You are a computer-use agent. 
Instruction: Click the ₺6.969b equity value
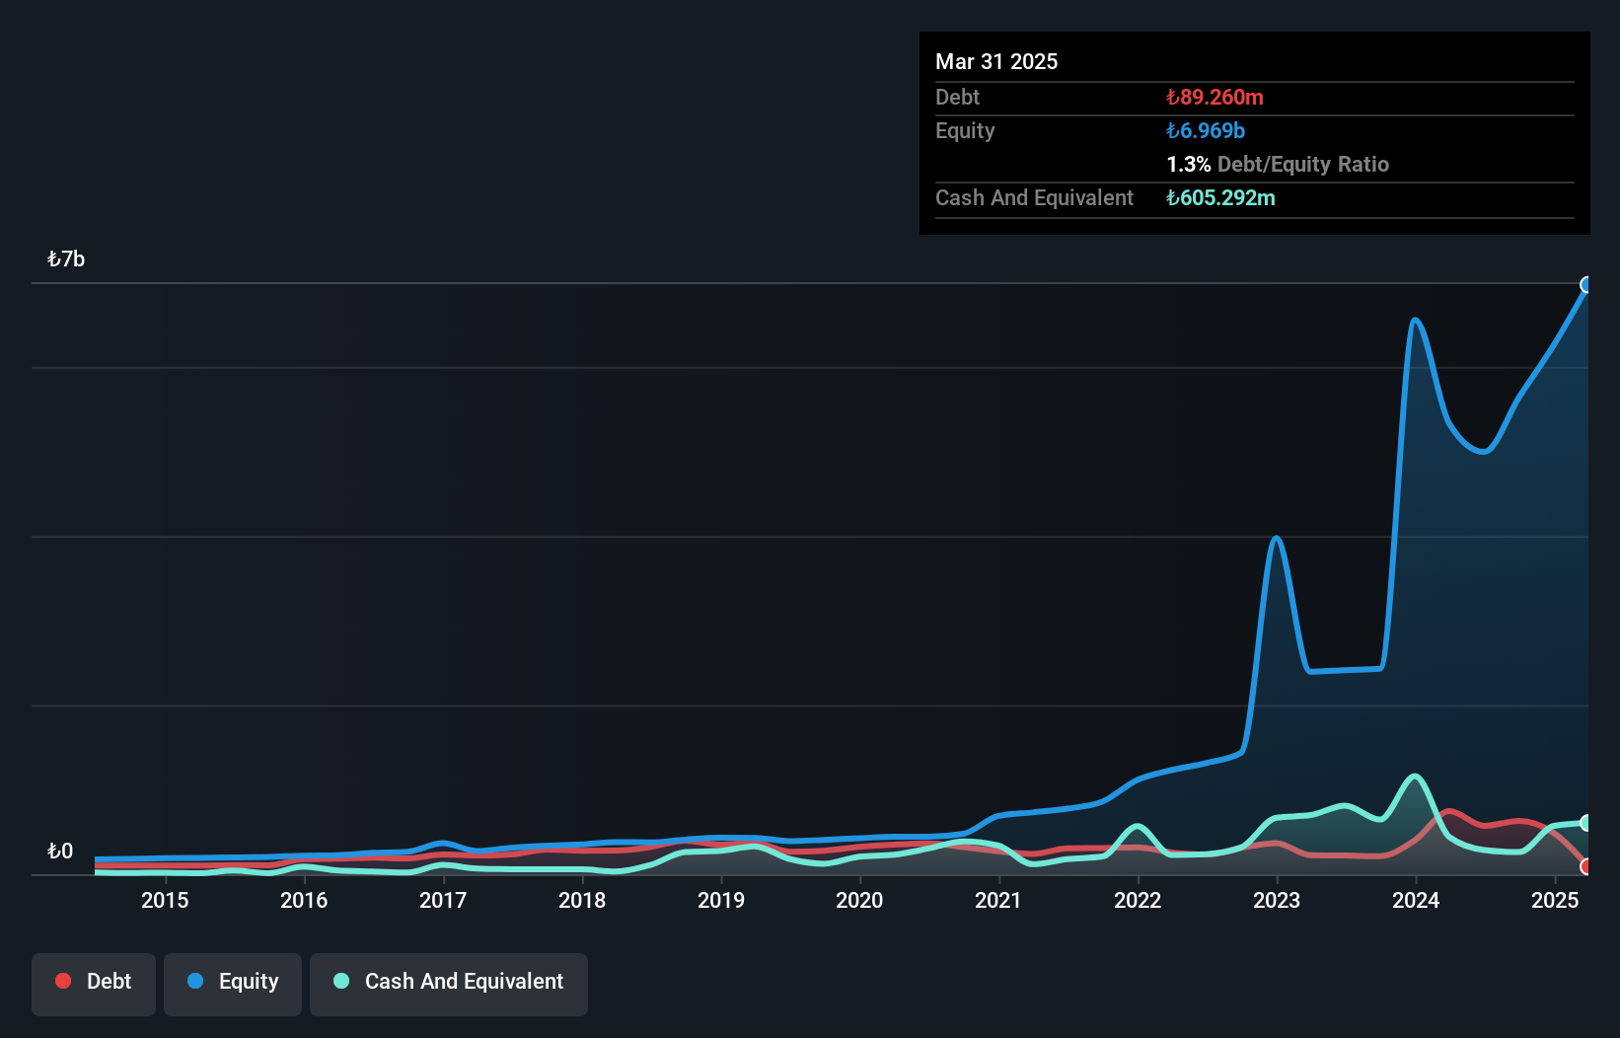1206,130
